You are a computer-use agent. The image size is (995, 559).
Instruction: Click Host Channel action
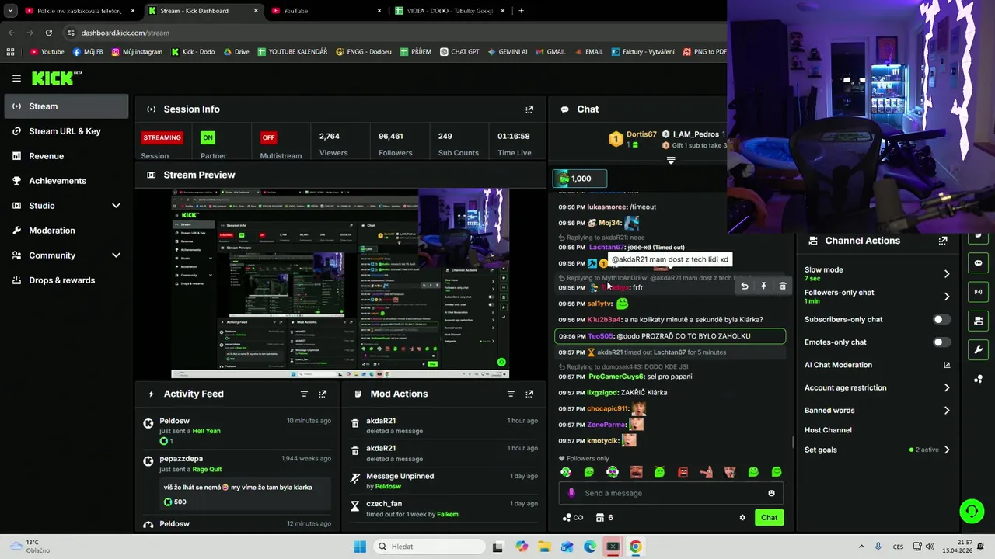coord(828,430)
